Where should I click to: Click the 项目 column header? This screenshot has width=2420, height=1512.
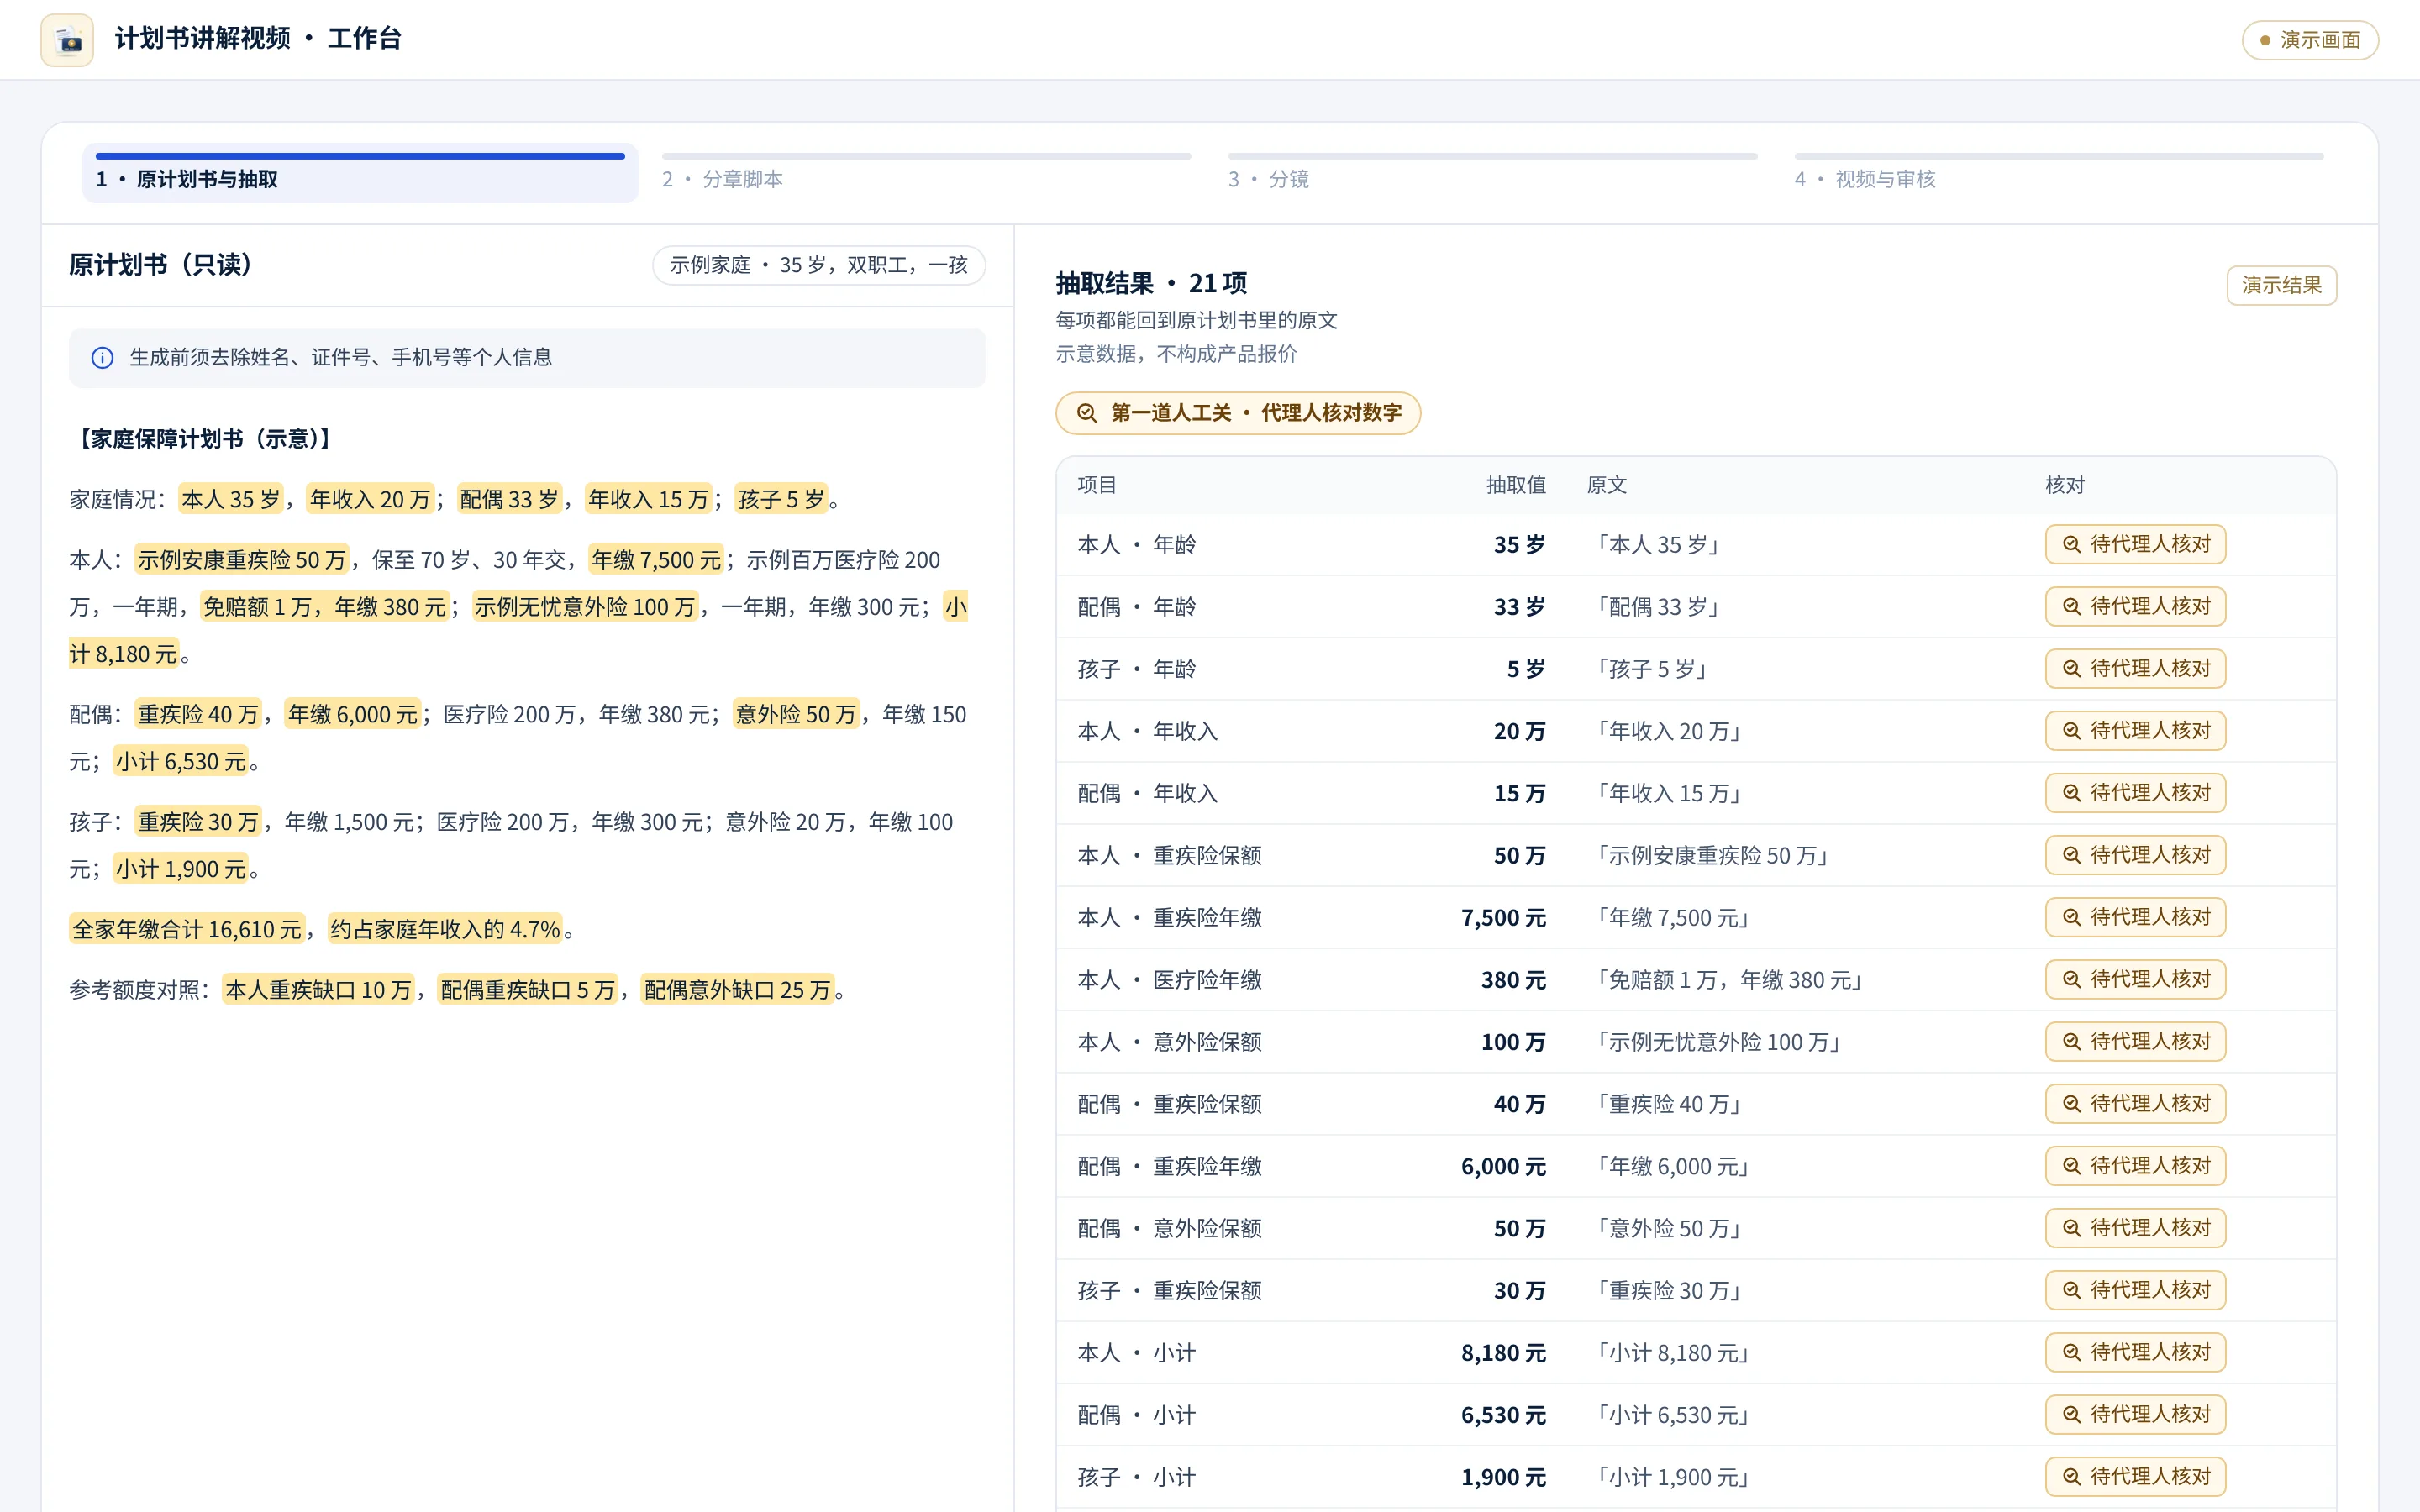1097,485
